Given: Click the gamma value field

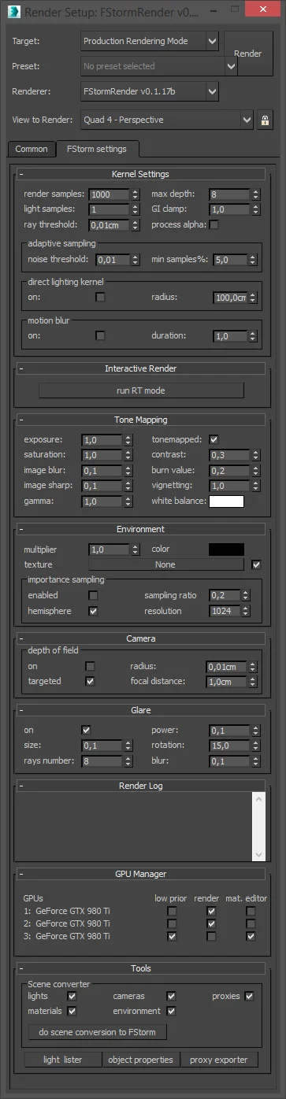Looking at the screenshot, I should [101, 501].
